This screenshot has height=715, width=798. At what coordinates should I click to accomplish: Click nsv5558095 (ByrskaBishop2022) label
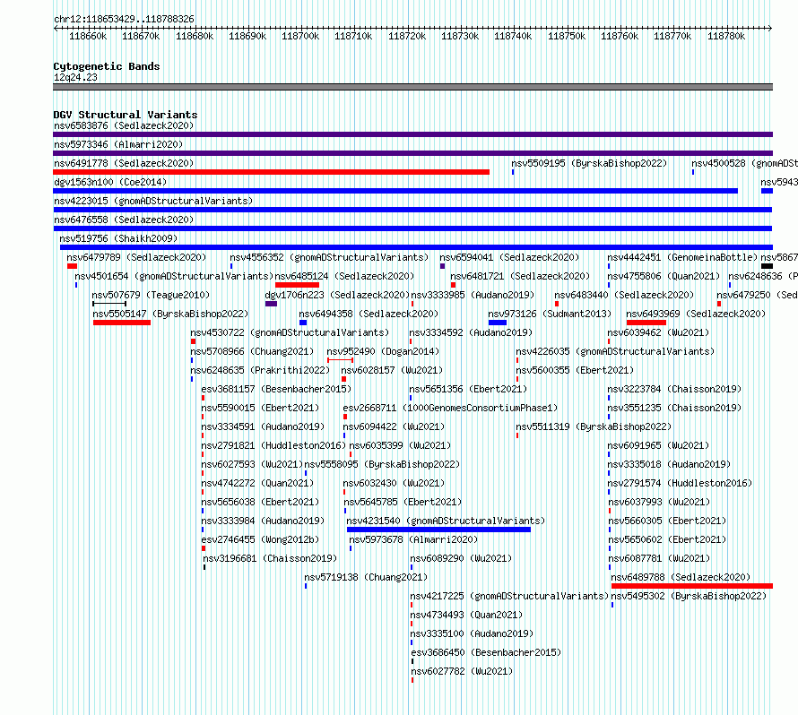point(382,464)
